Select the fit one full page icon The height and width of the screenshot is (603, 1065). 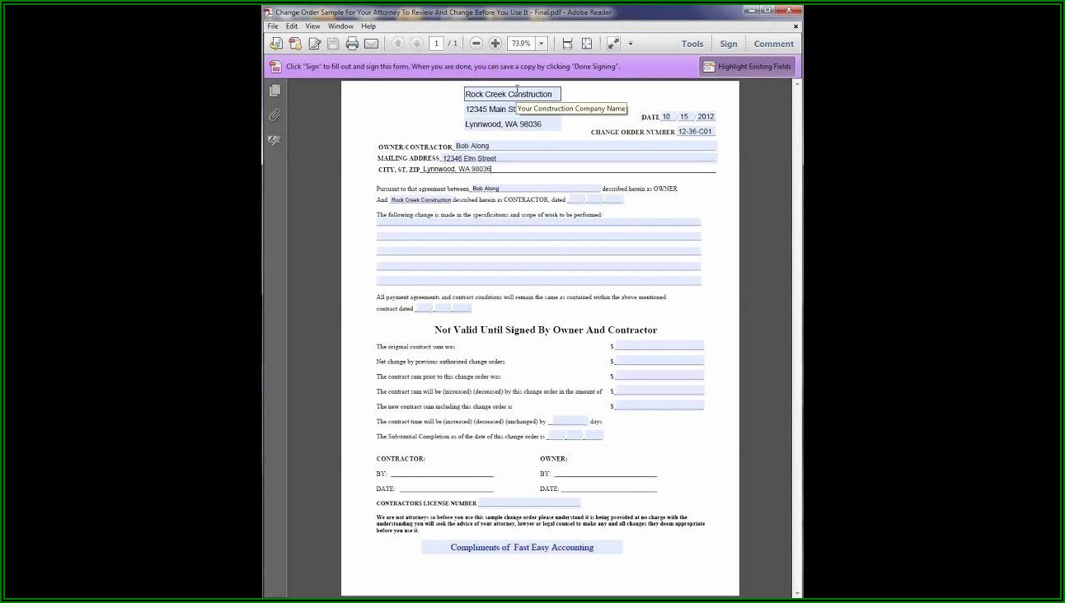click(587, 44)
